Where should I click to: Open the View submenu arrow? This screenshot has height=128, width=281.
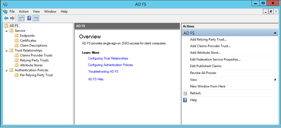[x=276, y=80]
